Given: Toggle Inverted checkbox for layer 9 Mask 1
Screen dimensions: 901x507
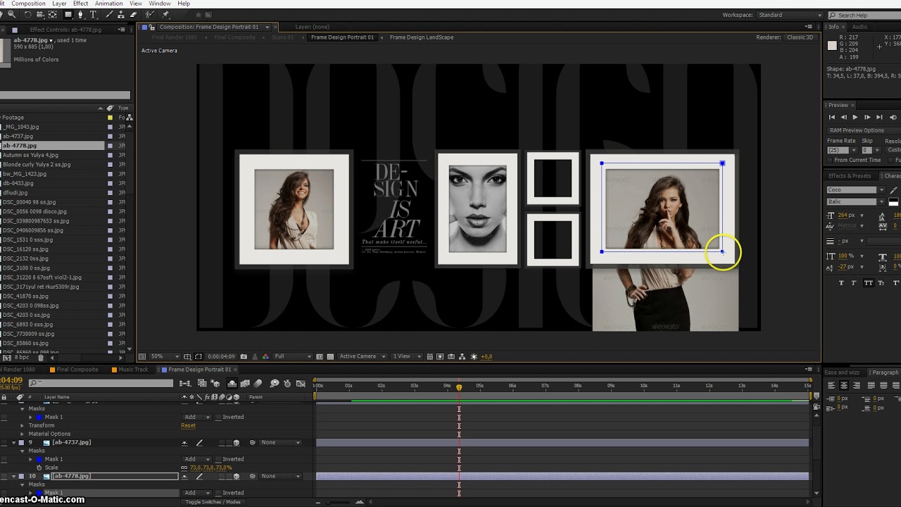Looking at the screenshot, I should point(218,459).
